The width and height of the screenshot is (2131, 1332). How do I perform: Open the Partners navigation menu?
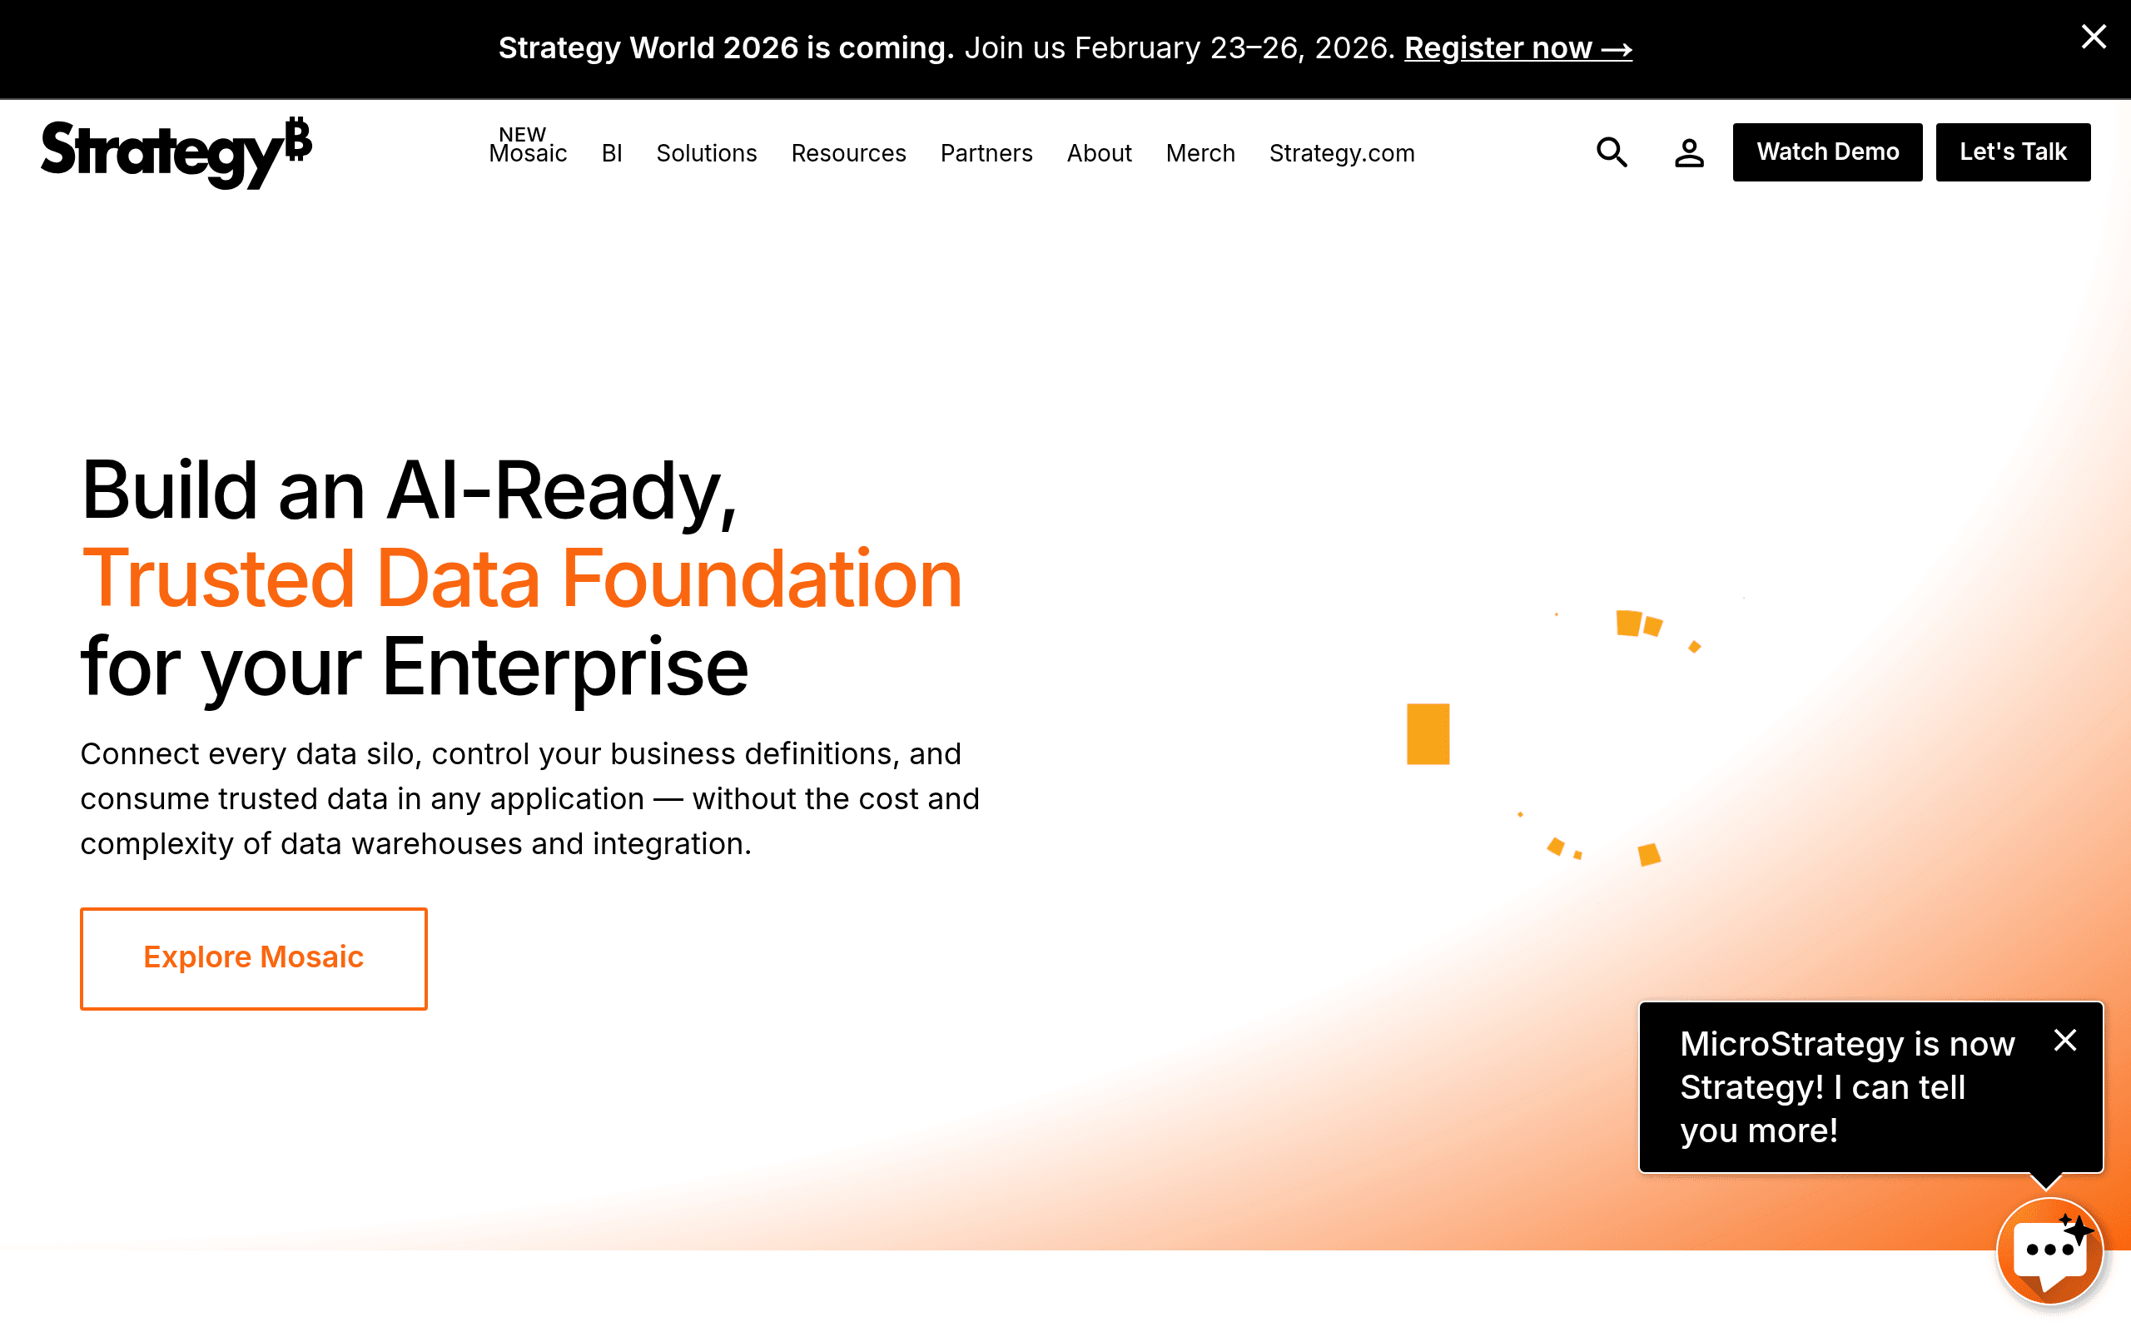tap(986, 153)
